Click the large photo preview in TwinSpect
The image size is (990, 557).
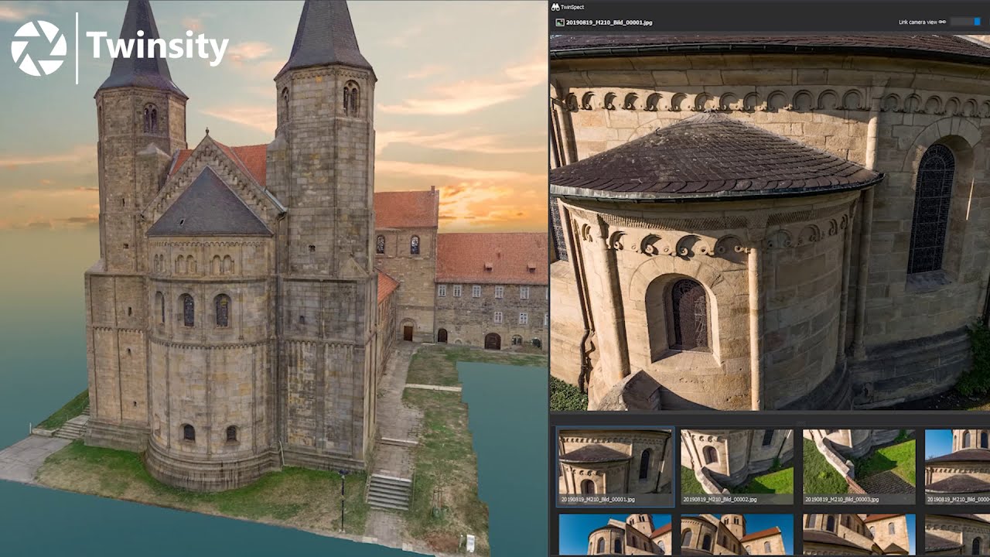770,222
